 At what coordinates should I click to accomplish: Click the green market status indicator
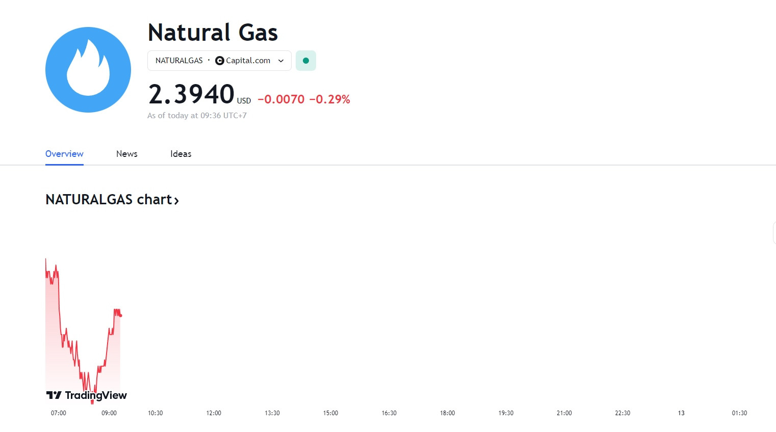pos(306,61)
